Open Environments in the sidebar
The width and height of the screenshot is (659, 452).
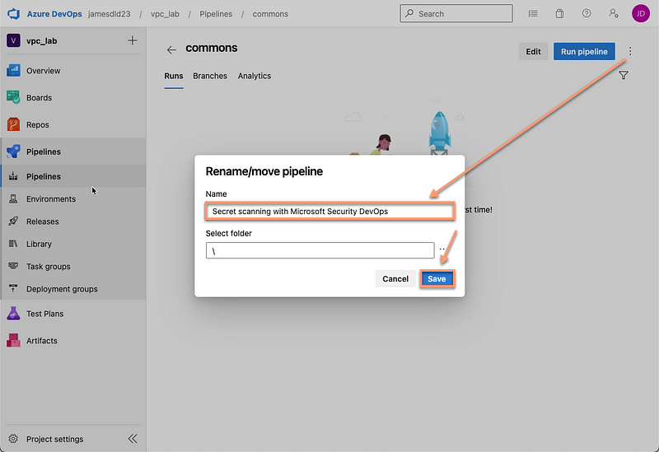pos(73,198)
